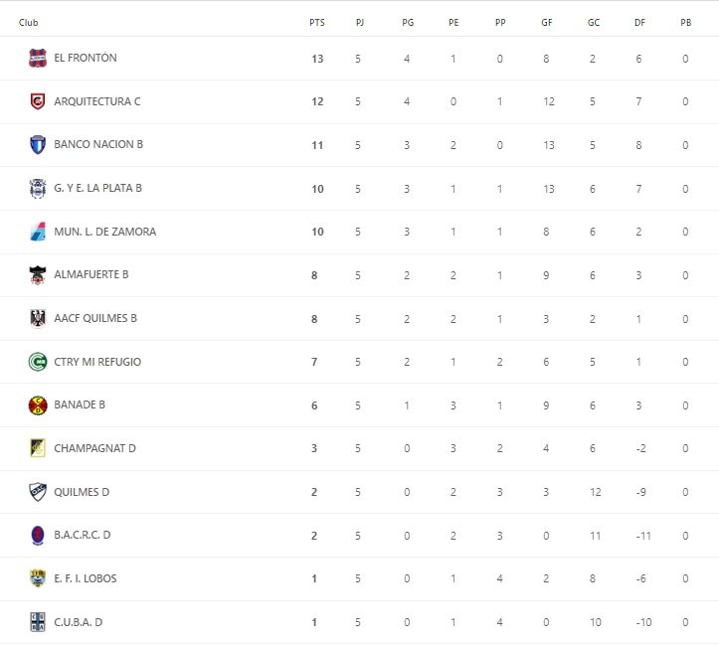This screenshot has width=719, height=646.
Task: Open the QUILMES D team link
Action: click(83, 492)
